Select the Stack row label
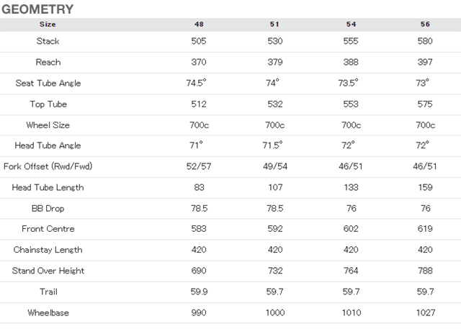Image resolution: width=461 pixels, height=329 pixels. click(48, 41)
